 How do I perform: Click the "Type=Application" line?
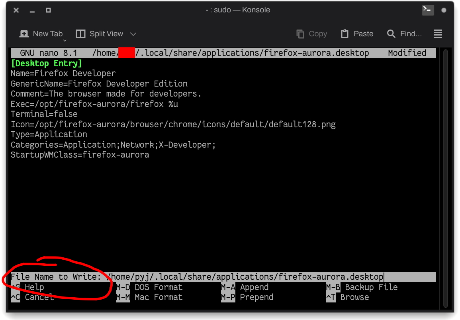tap(49, 134)
